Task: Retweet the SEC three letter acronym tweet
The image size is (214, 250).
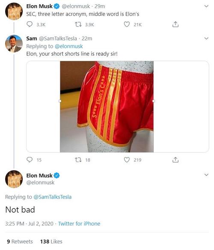Action: click(x=78, y=24)
